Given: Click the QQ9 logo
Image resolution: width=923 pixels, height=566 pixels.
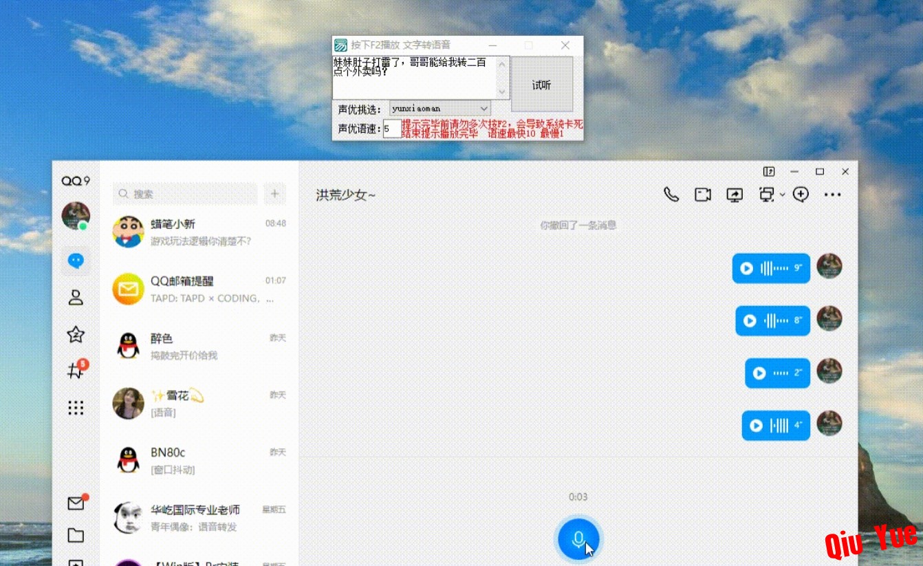Looking at the screenshot, I should (76, 181).
